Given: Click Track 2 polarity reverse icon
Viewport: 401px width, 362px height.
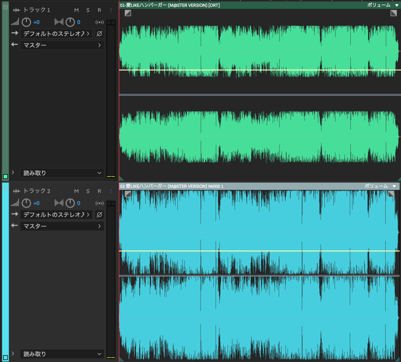Looking at the screenshot, I should coord(99,214).
